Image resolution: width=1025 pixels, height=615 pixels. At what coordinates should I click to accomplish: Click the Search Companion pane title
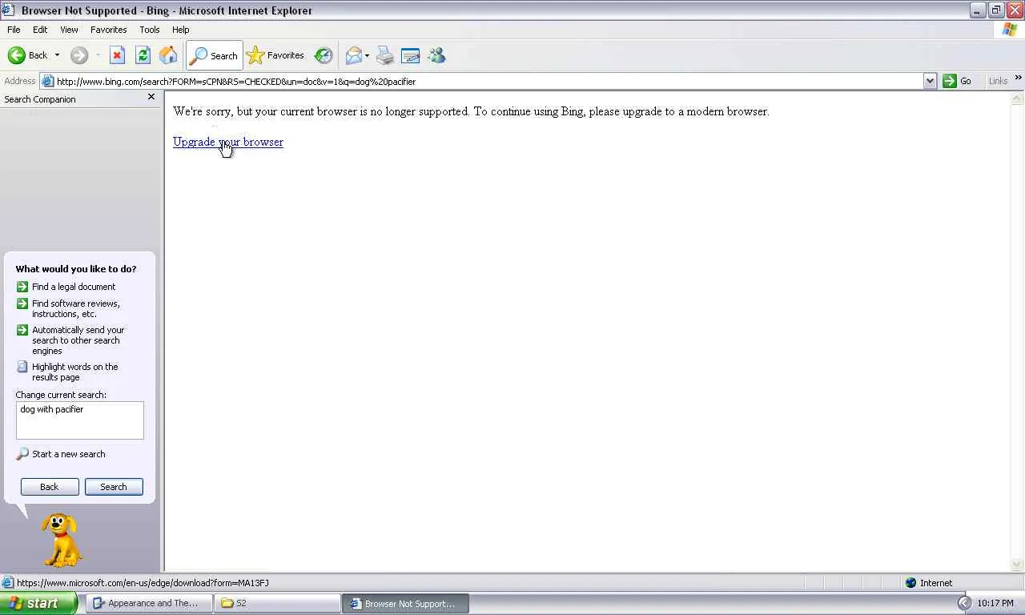(x=40, y=99)
